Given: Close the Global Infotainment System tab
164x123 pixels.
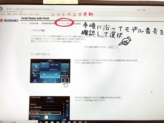Looking at the screenshot, I should 19,12.
